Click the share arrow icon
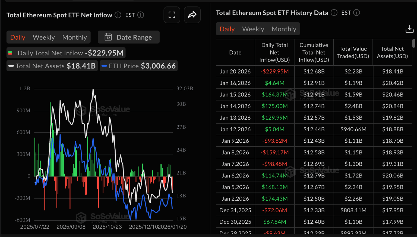 coord(192,15)
